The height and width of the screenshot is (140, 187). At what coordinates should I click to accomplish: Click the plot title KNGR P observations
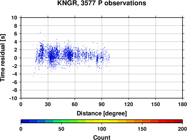(102, 3)
